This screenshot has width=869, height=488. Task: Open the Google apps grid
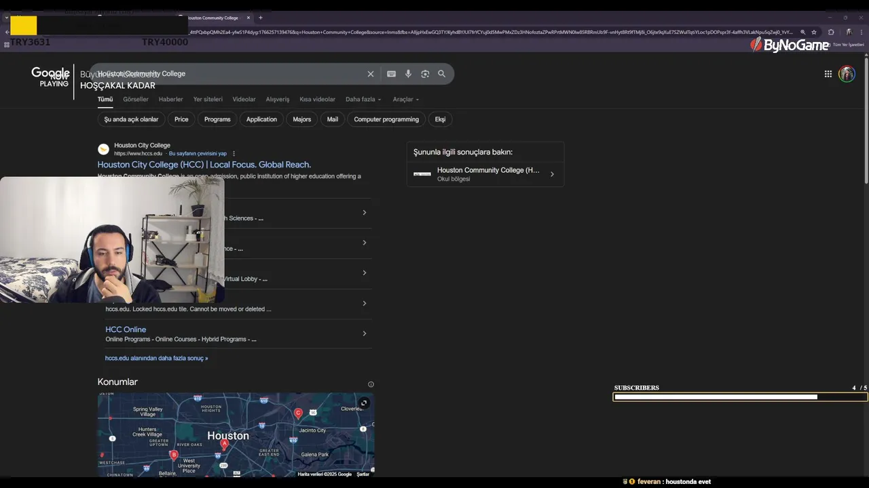(x=828, y=74)
